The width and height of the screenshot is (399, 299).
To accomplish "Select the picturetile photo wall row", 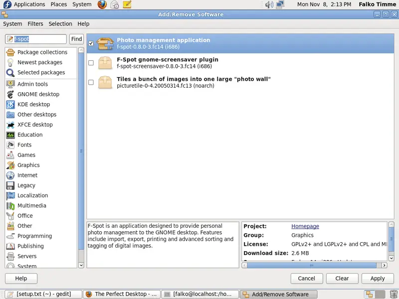I will [x=240, y=82].
